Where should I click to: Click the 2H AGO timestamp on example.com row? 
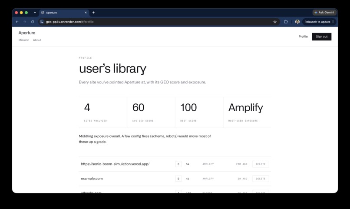(x=242, y=179)
